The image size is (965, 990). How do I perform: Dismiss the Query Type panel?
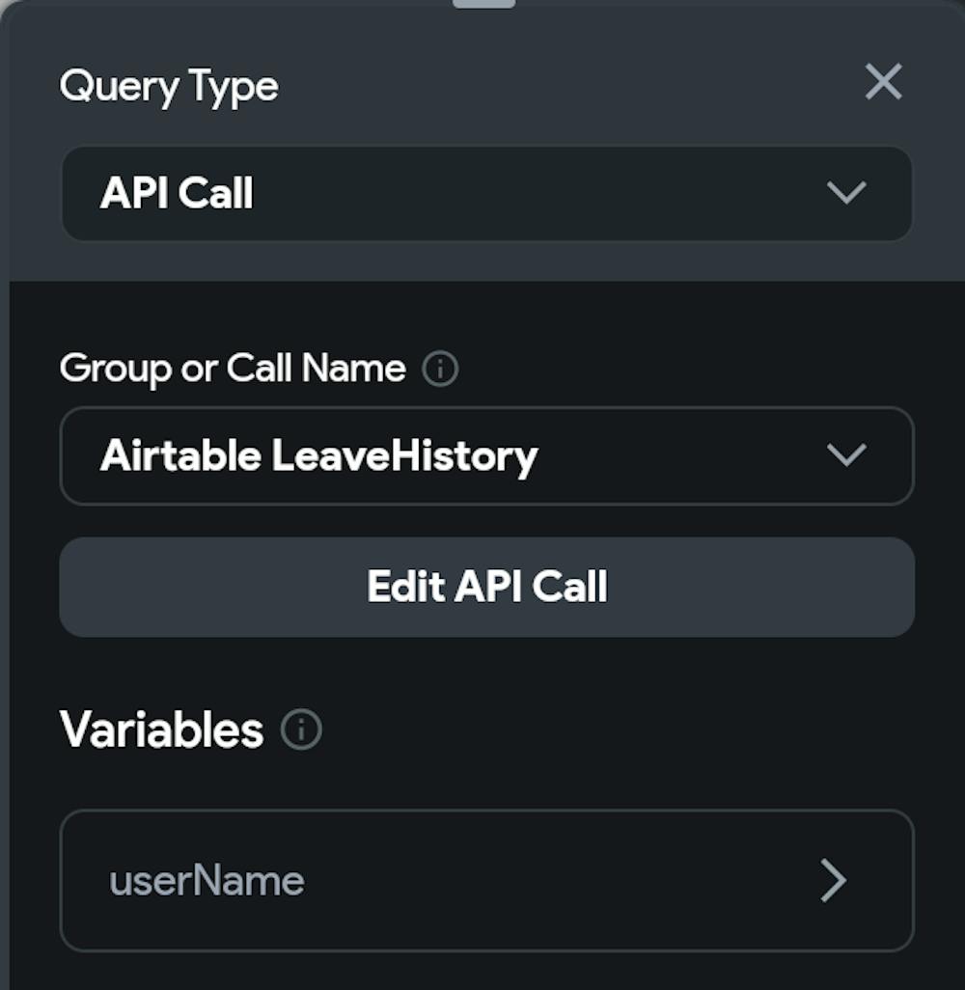(x=883, y=83)
